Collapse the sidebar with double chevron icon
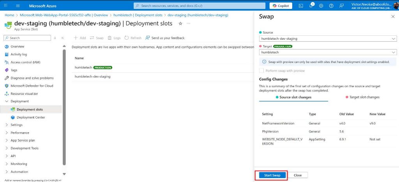The image size is (399, 182). tap(63, 38)
